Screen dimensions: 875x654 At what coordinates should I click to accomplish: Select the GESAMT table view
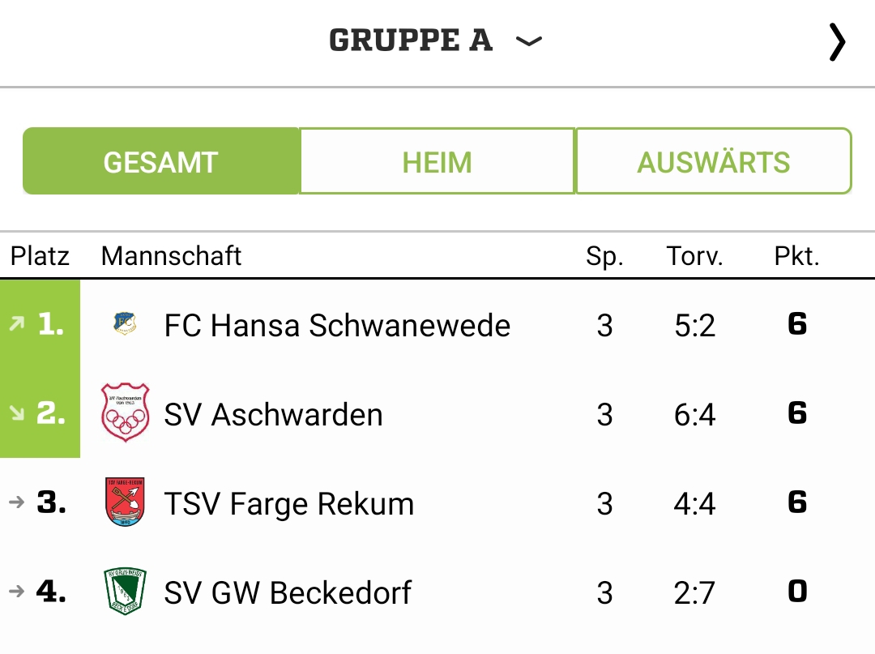[x=160, y=161]
